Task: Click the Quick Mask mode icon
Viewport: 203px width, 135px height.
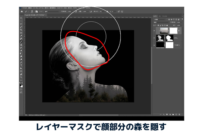Action: coord(21,89)
